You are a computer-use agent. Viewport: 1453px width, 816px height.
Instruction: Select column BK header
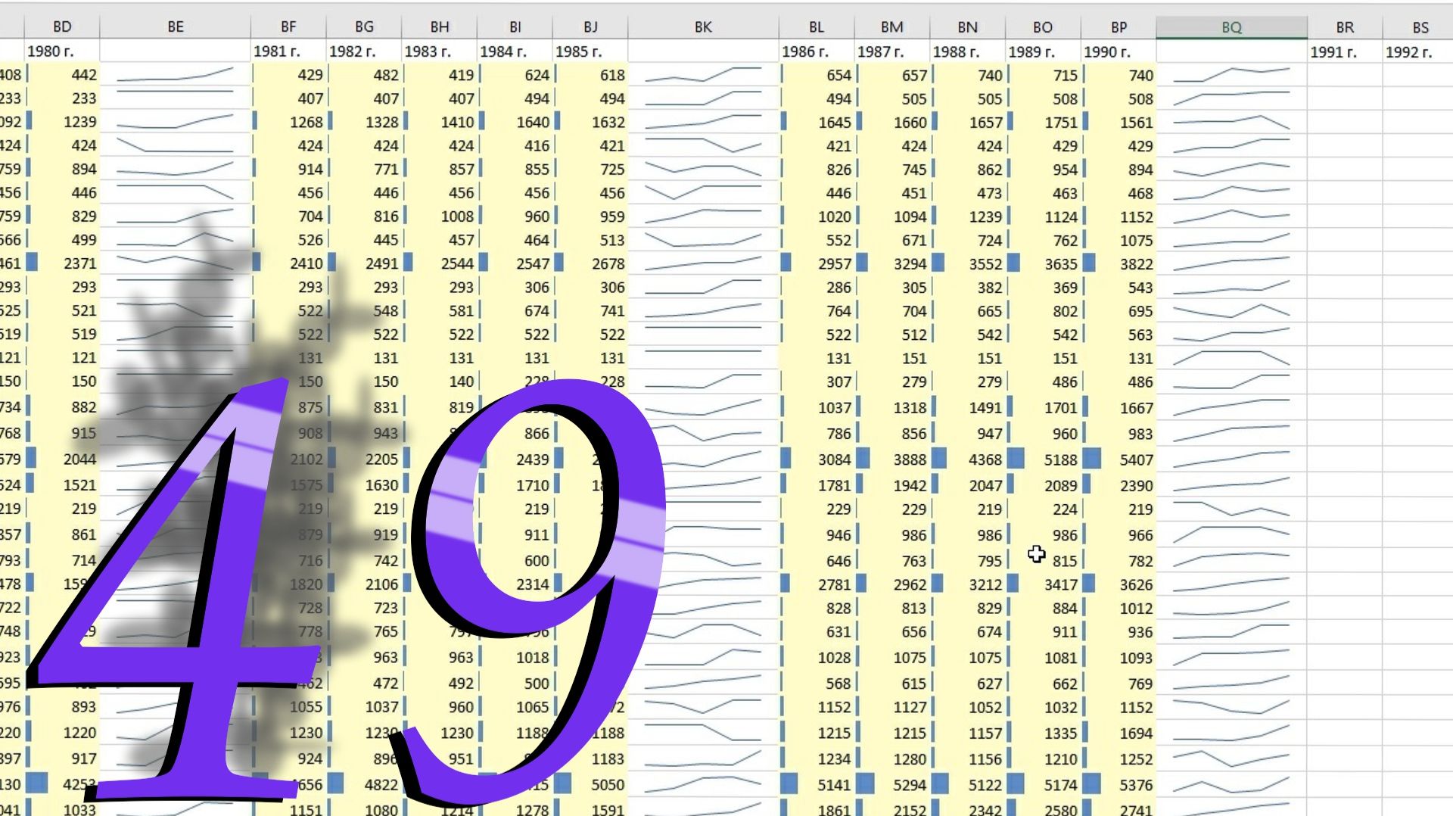pos(703,27)
